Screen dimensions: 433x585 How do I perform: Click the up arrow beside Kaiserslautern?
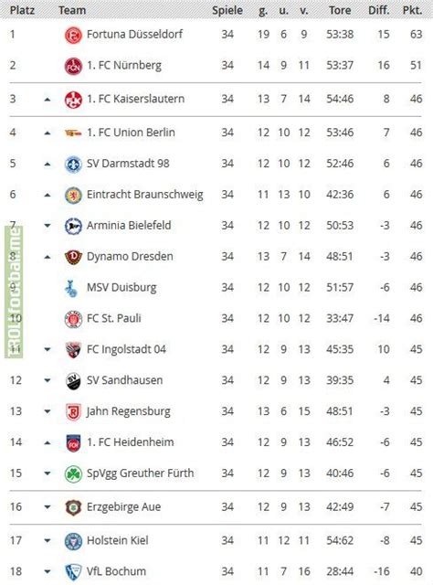47,100
